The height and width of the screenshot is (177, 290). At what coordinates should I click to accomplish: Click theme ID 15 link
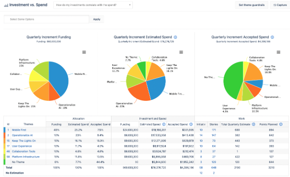(8, 141)
